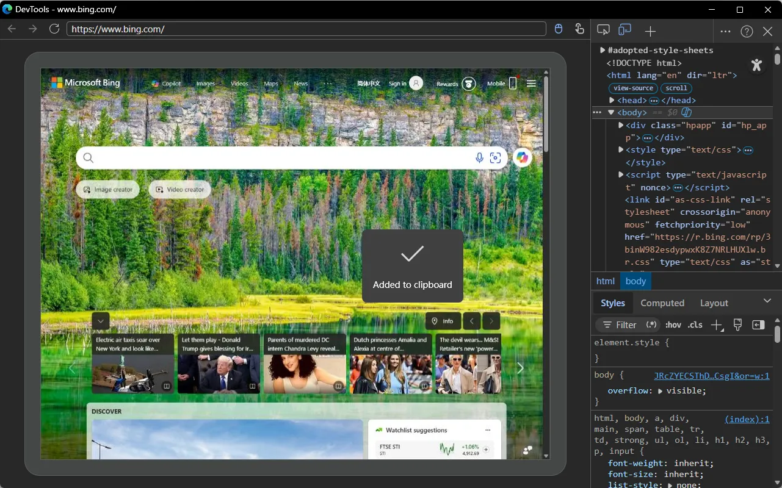Open the News link on Bing

tap(301, 84)
